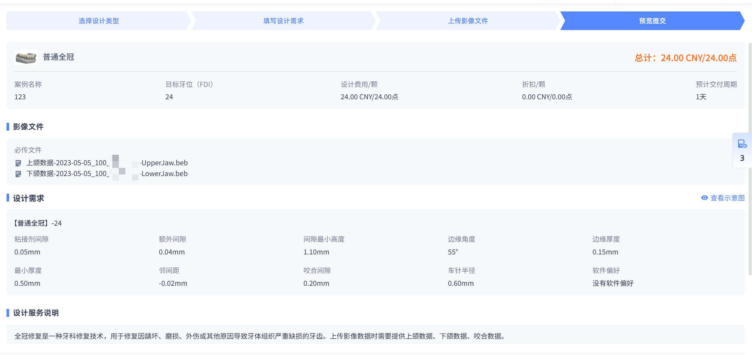Click the eye icon for 查看示意图

(x=704, y=198)
